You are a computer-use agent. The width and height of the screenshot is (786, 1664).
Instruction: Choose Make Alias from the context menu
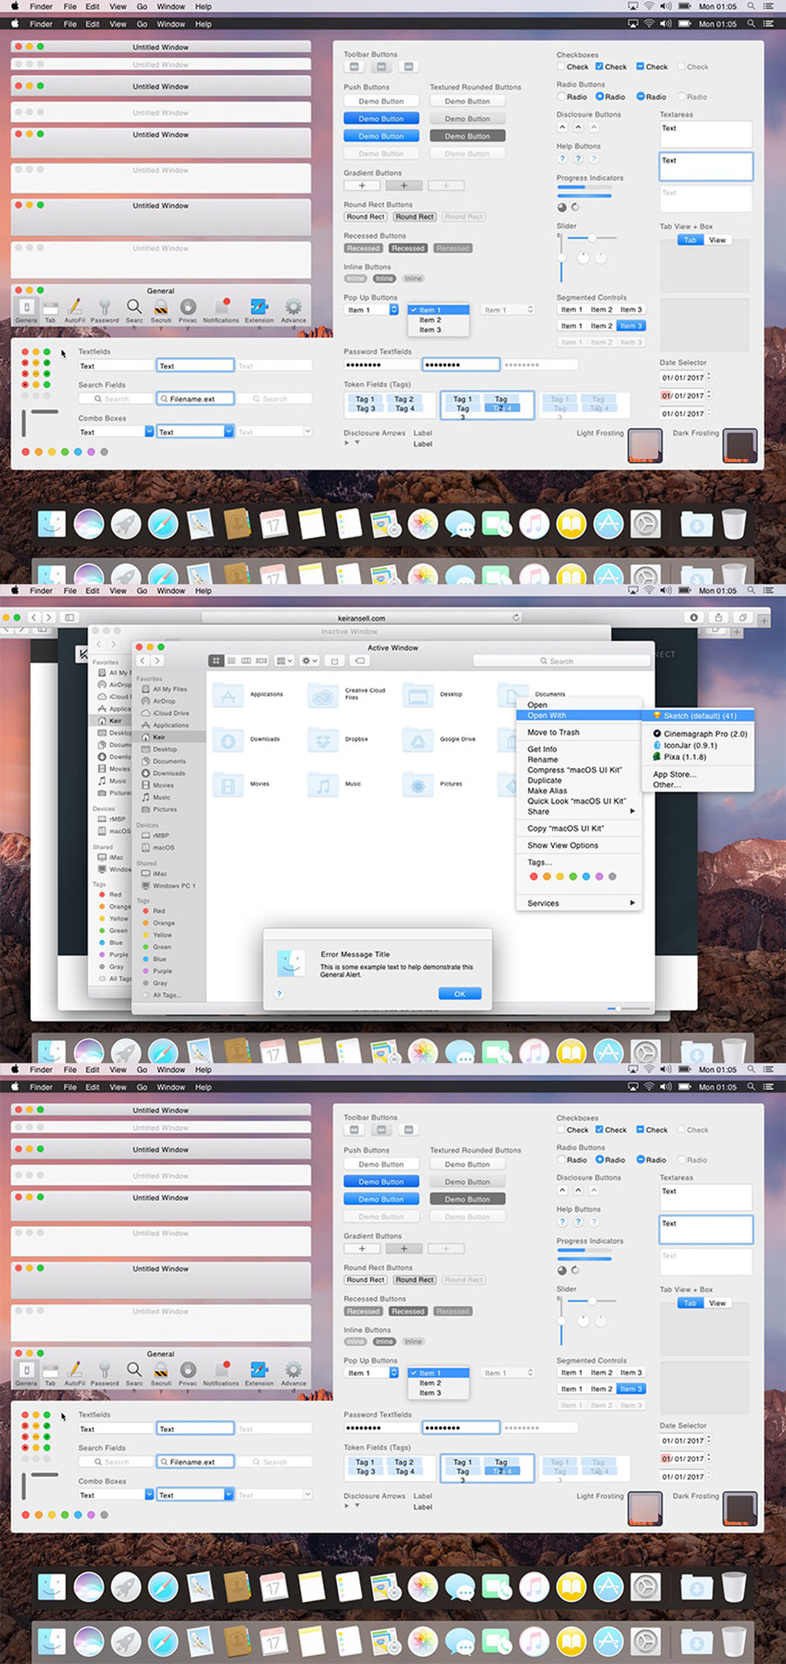click(579, 791)
